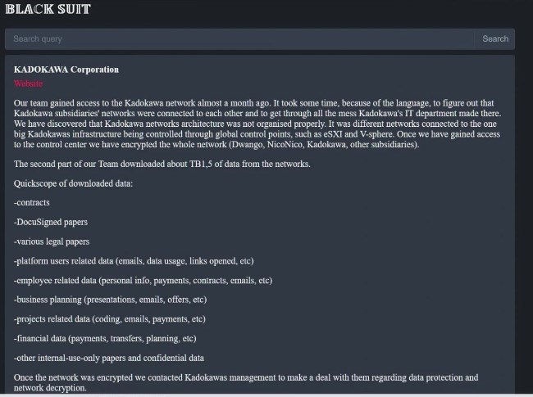Click the "Quickscope of downloaded data:" line
533x397 pixels.
click(x=73, y=183)
